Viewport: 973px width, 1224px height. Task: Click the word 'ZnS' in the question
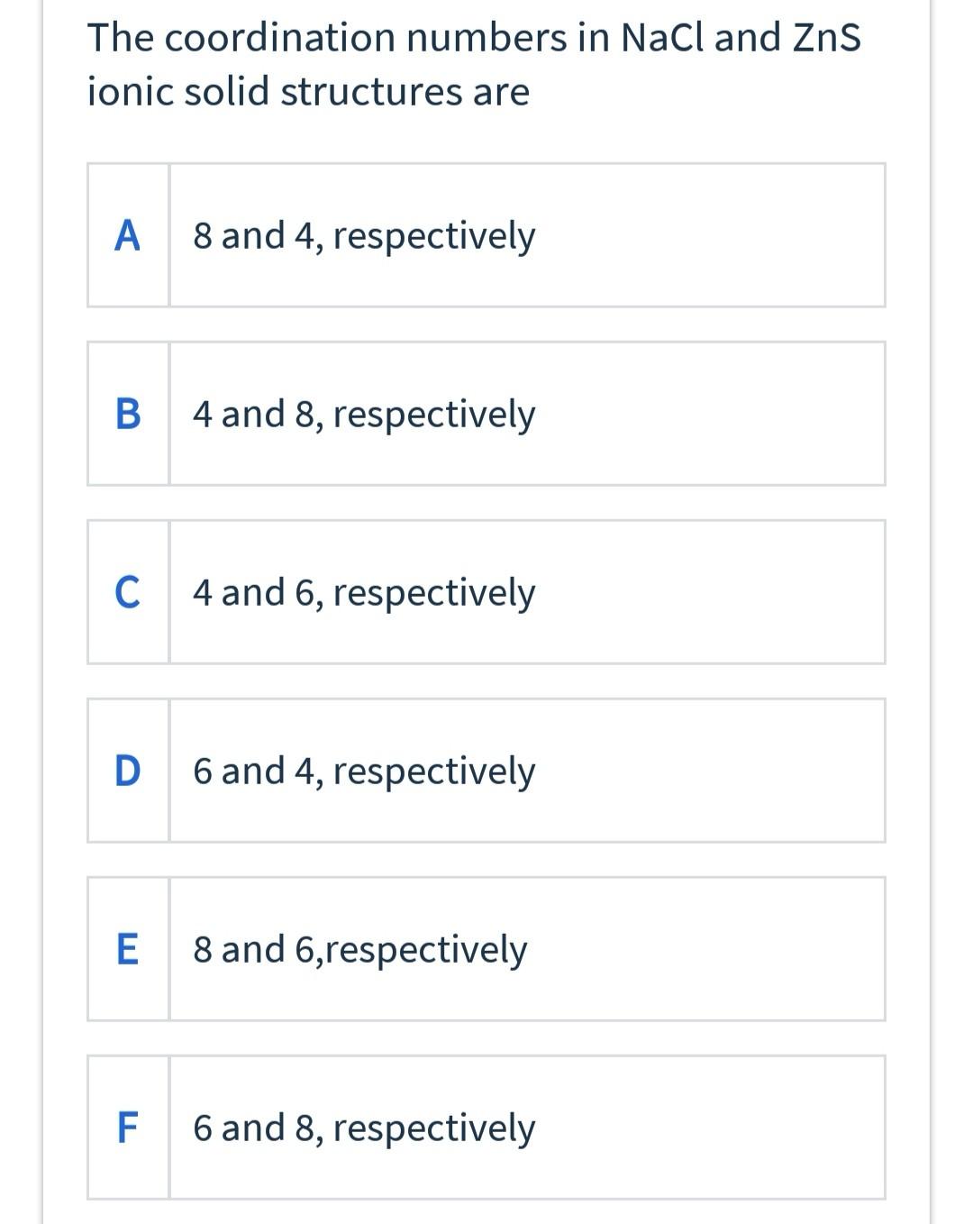(x=826, y=38)
